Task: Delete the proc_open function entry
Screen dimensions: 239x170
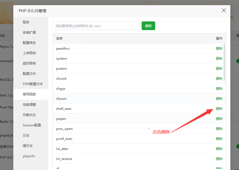Action: click(x=219, y=129)
